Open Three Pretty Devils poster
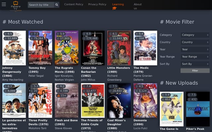The width and height of the screenshot is (212, 132). [40, 100]
